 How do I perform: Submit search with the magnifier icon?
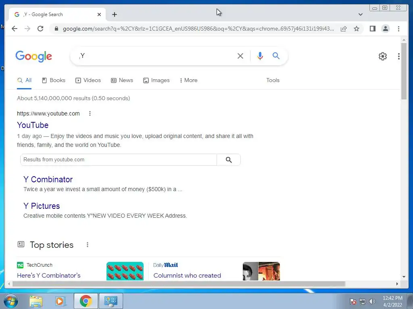[x=276, y=56]
